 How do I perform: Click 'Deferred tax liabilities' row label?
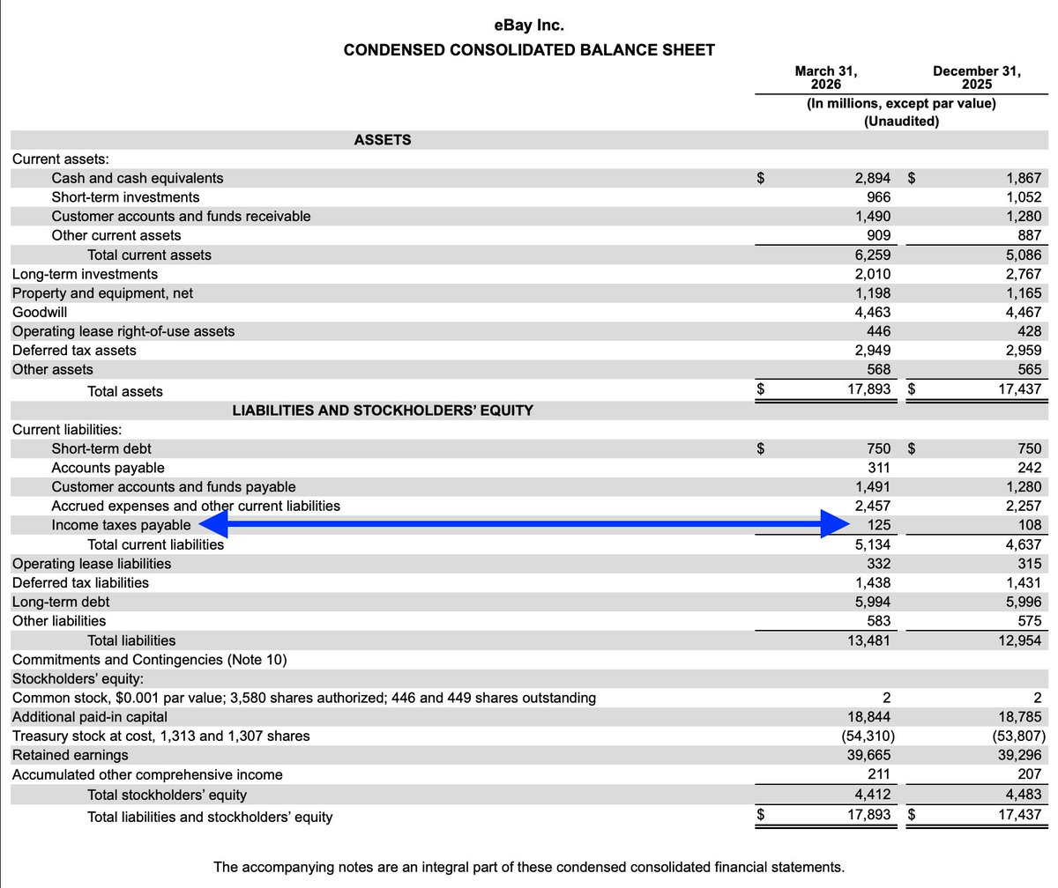click(80, 582)
